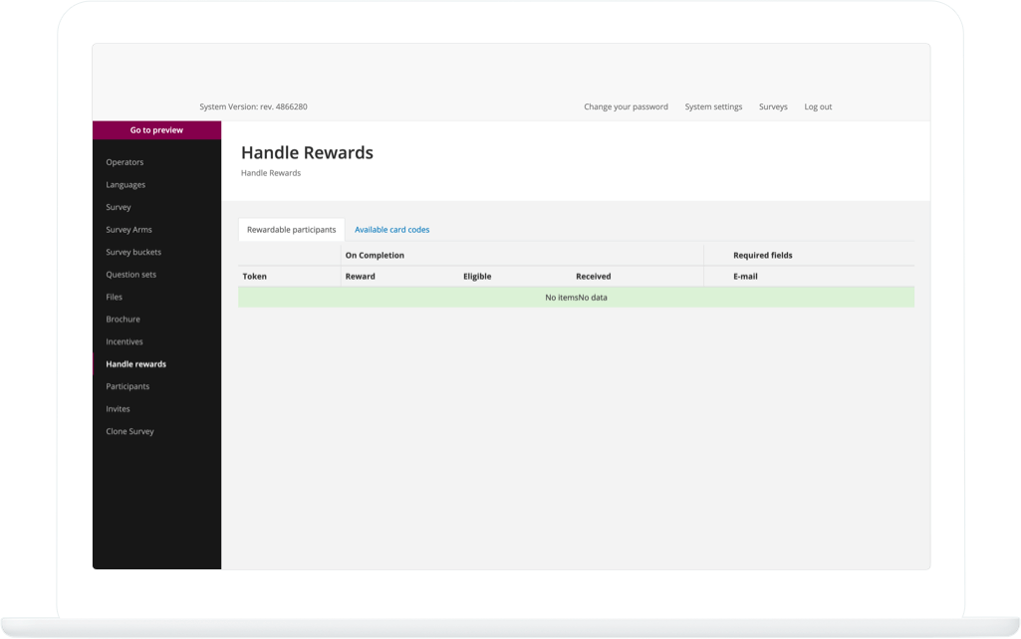Open Participants in sidebar
This screenshot has width=1021, height=639.
[x=128, y=386]
